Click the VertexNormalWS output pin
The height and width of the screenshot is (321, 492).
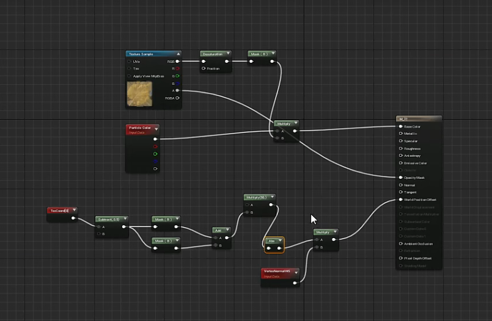295,283
